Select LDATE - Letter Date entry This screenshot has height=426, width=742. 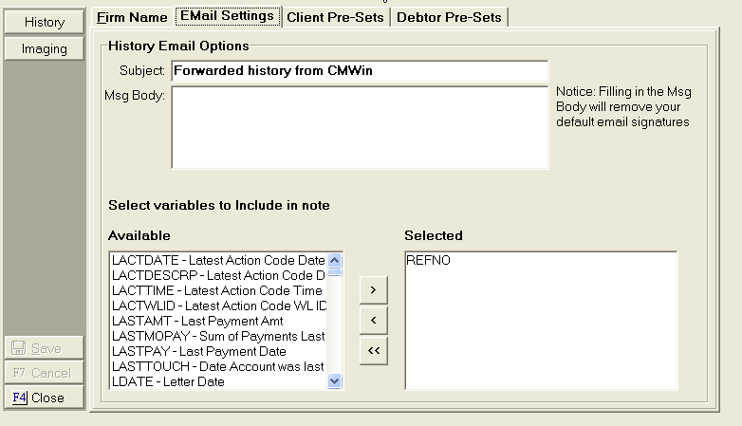point(217,381)
